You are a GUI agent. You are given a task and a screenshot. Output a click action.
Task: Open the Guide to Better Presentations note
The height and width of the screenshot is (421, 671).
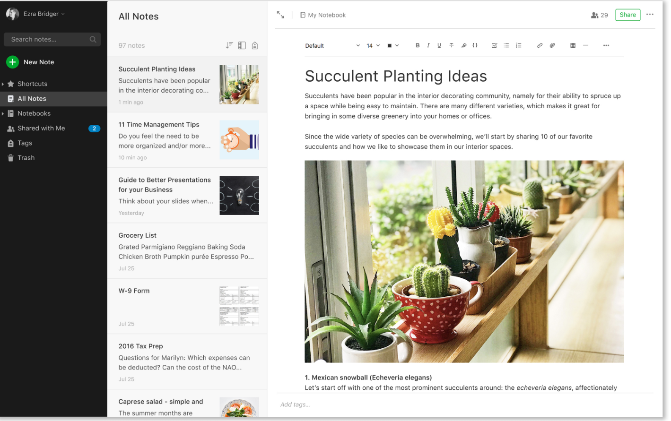click(x=187, y=195)
